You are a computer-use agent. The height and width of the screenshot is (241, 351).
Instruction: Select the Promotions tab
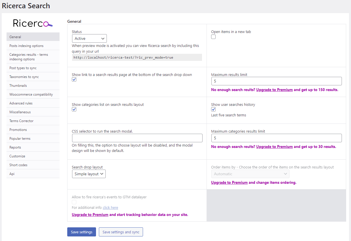click(x=18, y=130)
